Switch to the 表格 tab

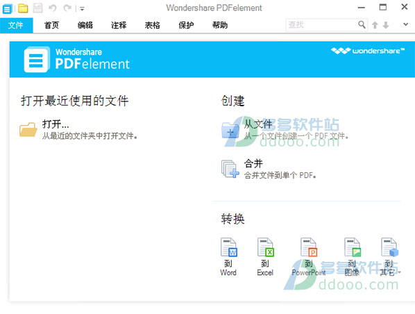pos(153,25)
